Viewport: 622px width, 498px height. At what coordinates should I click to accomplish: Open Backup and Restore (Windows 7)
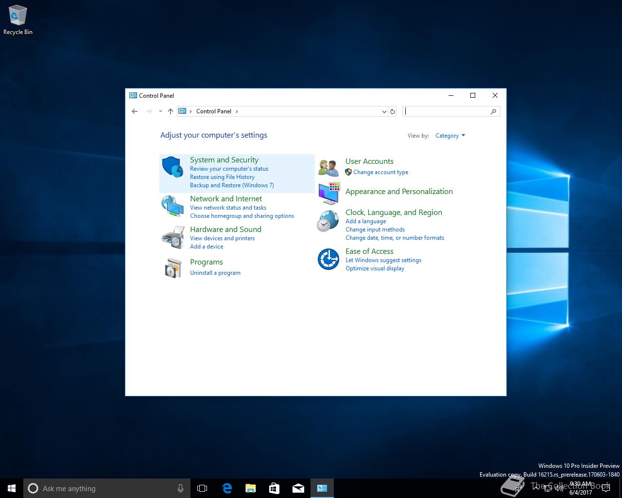coord(232,185)
